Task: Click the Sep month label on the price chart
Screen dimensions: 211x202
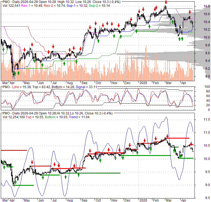Action: pyautogui.click(x=84, y=83)
